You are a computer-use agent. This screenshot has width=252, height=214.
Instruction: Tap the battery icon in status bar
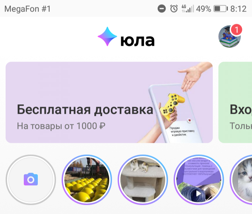click(220, 9)
